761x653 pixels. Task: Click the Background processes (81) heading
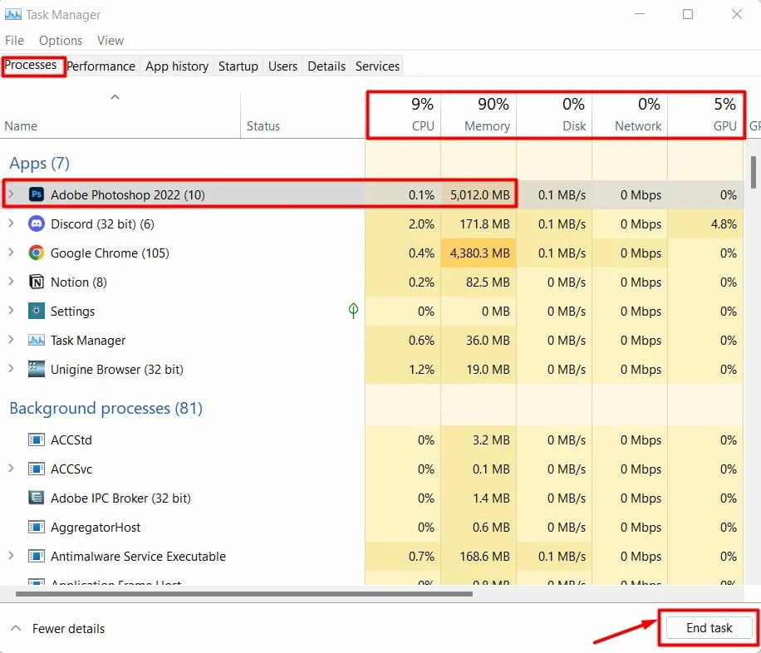(106, 408)
